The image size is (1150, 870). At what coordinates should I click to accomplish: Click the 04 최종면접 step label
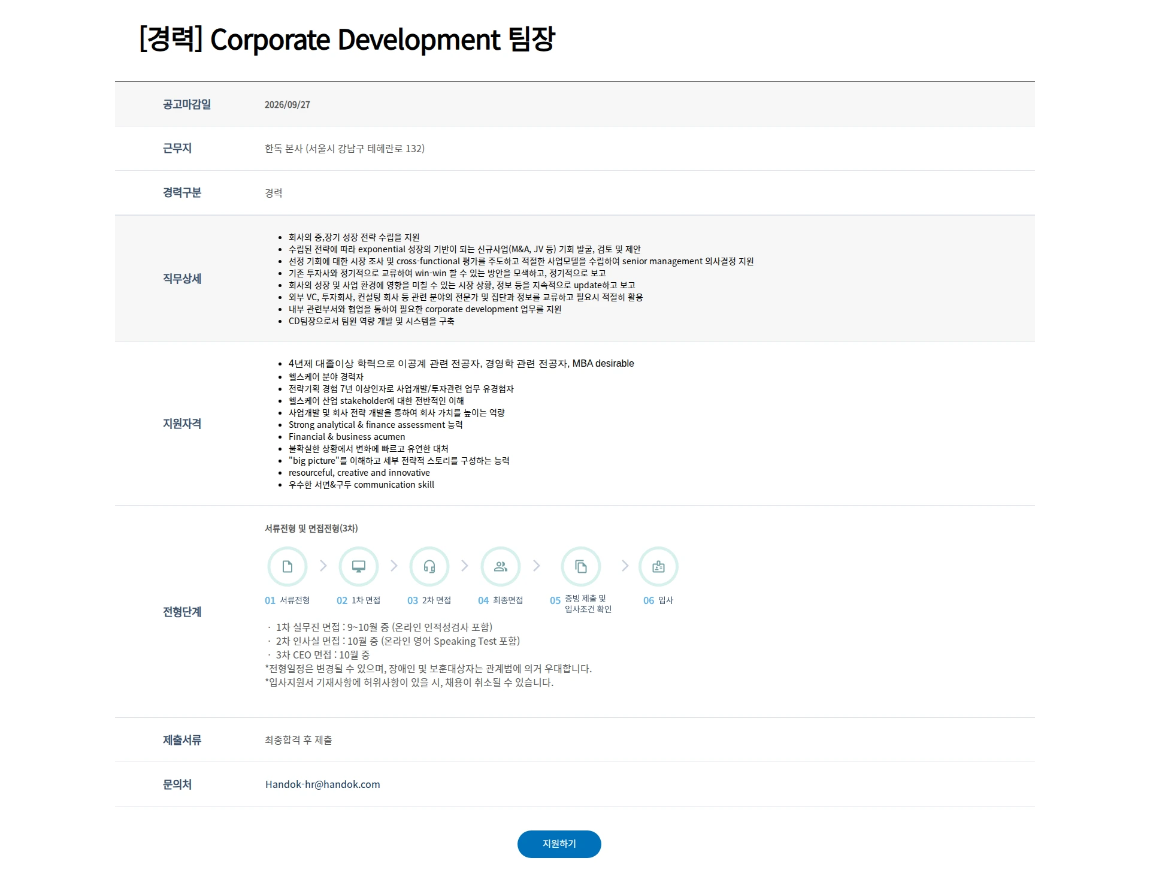[x=501, y=600]
